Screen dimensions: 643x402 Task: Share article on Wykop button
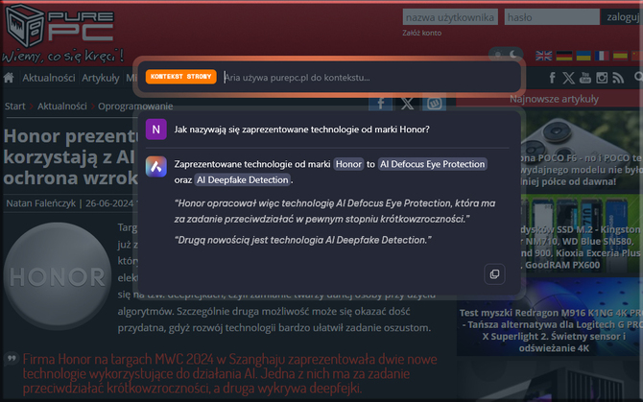tap(435, 104)
